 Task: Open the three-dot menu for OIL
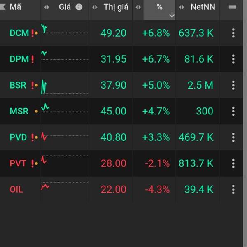pos(233,189)
